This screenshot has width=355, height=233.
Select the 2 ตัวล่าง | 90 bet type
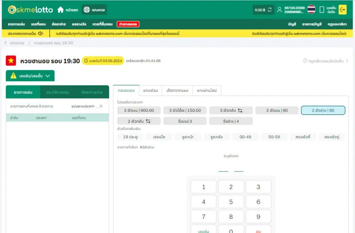323,110
